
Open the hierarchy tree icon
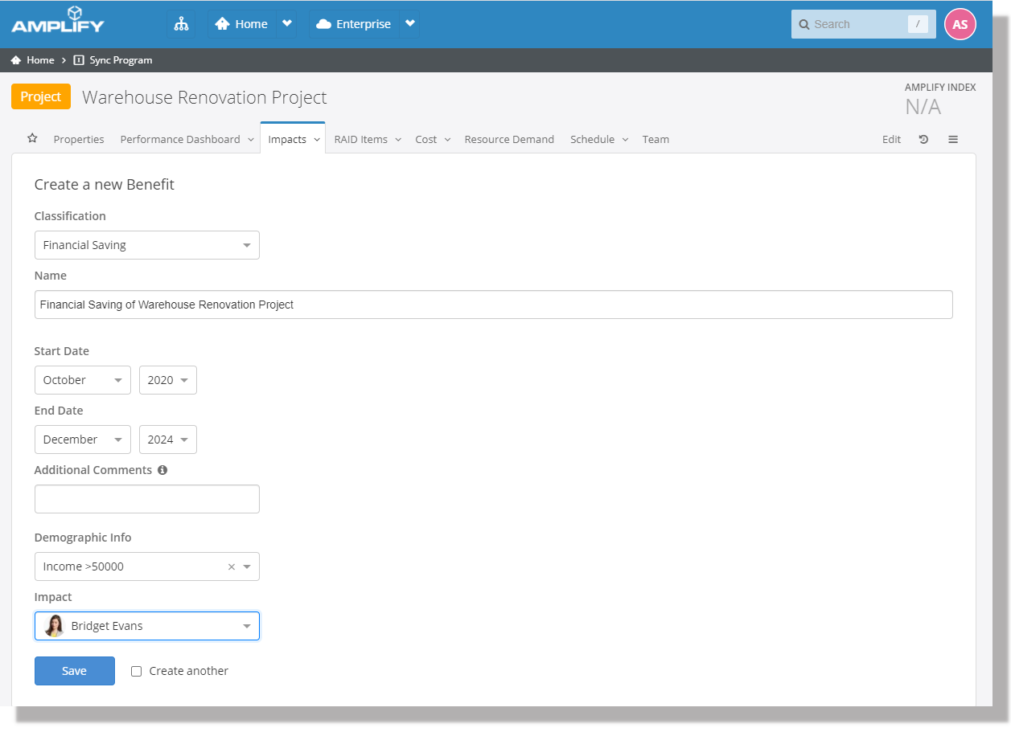click(x=181, y=24)
